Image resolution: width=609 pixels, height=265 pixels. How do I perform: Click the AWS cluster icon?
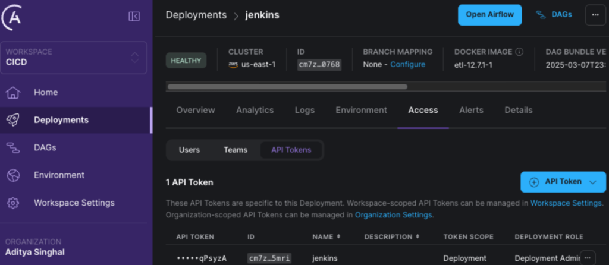click(233, 65)
